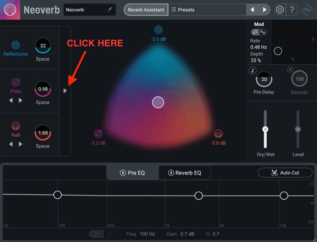Load the previous preset
This screenshot has width=317, height=242.
[252, 9]
